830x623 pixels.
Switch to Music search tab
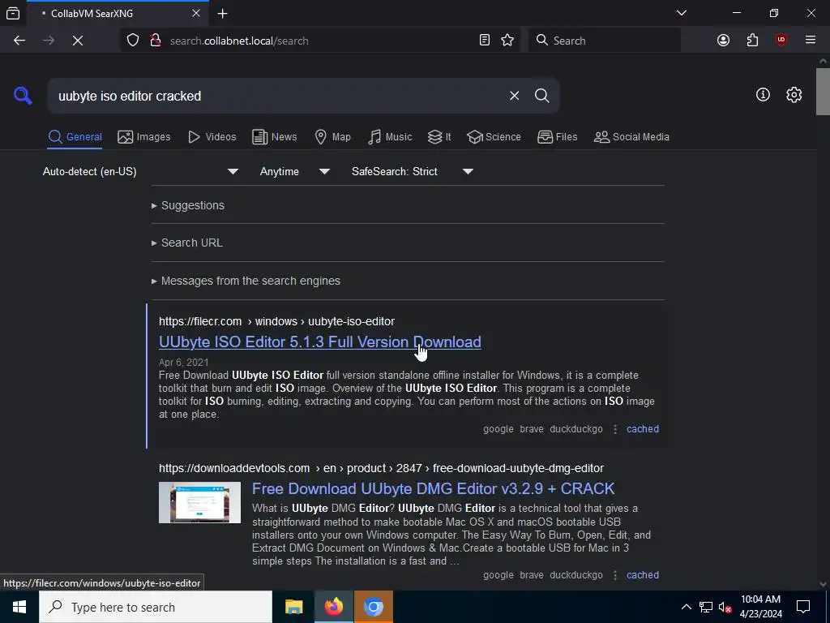click(x=390, y=137)
